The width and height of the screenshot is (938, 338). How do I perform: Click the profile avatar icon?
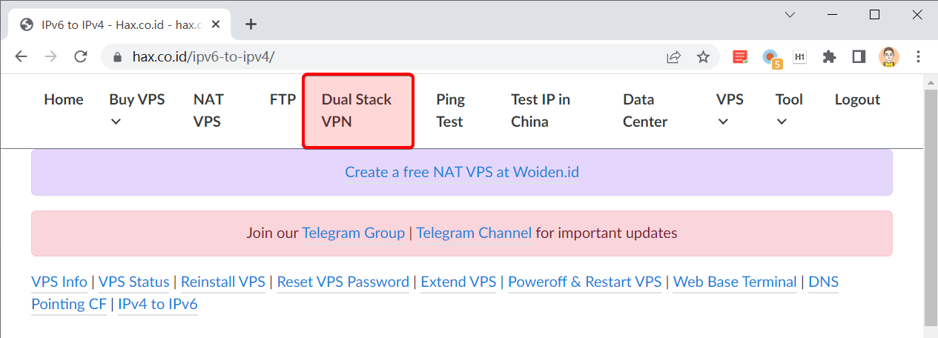coord(889,57)
